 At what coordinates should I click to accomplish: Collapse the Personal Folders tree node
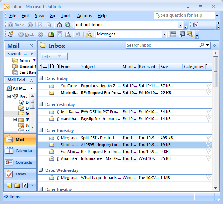pos(9,97)
